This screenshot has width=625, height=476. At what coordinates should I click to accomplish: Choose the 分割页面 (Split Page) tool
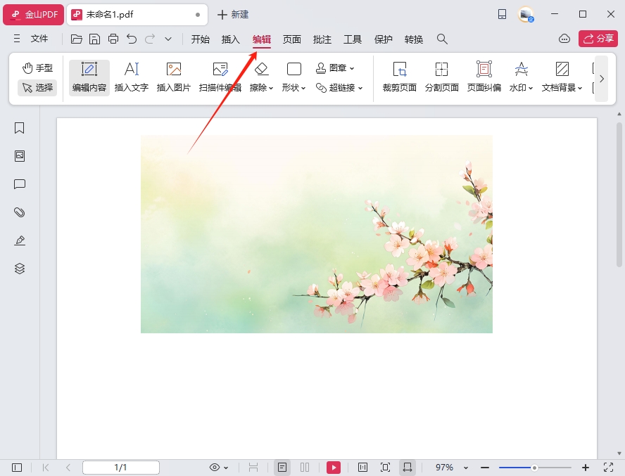[x=441, y=77]
